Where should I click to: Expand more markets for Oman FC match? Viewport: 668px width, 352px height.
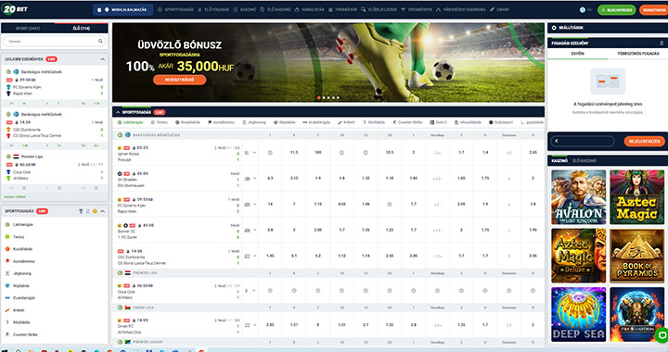click(250, 325)
